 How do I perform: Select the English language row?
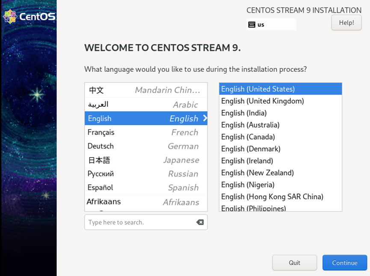point(146,118)
